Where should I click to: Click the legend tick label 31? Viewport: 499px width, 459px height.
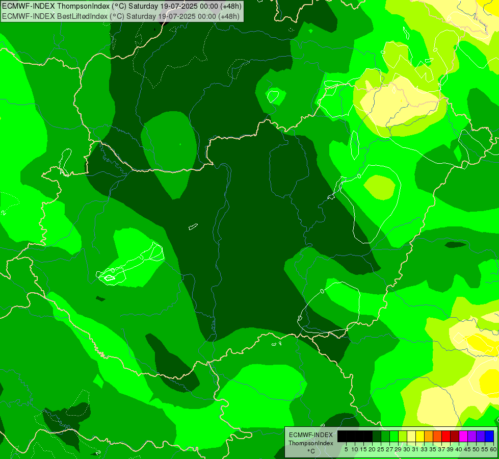(x=415, y=449)
